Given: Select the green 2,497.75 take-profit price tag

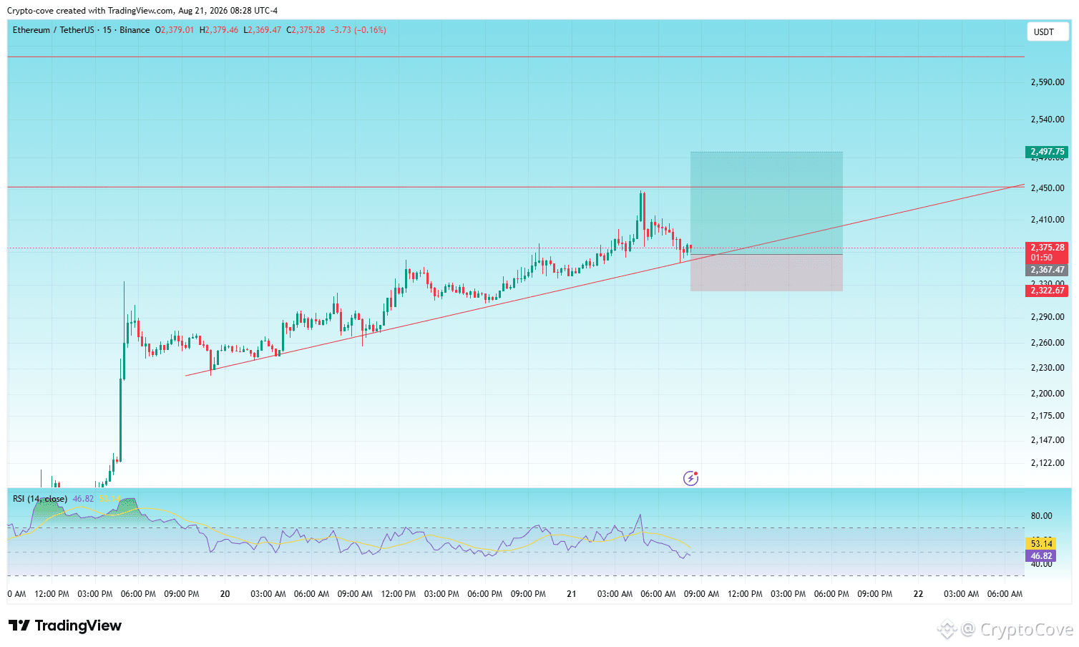Looking at the screenshot, I should [x=1047, y=152].
